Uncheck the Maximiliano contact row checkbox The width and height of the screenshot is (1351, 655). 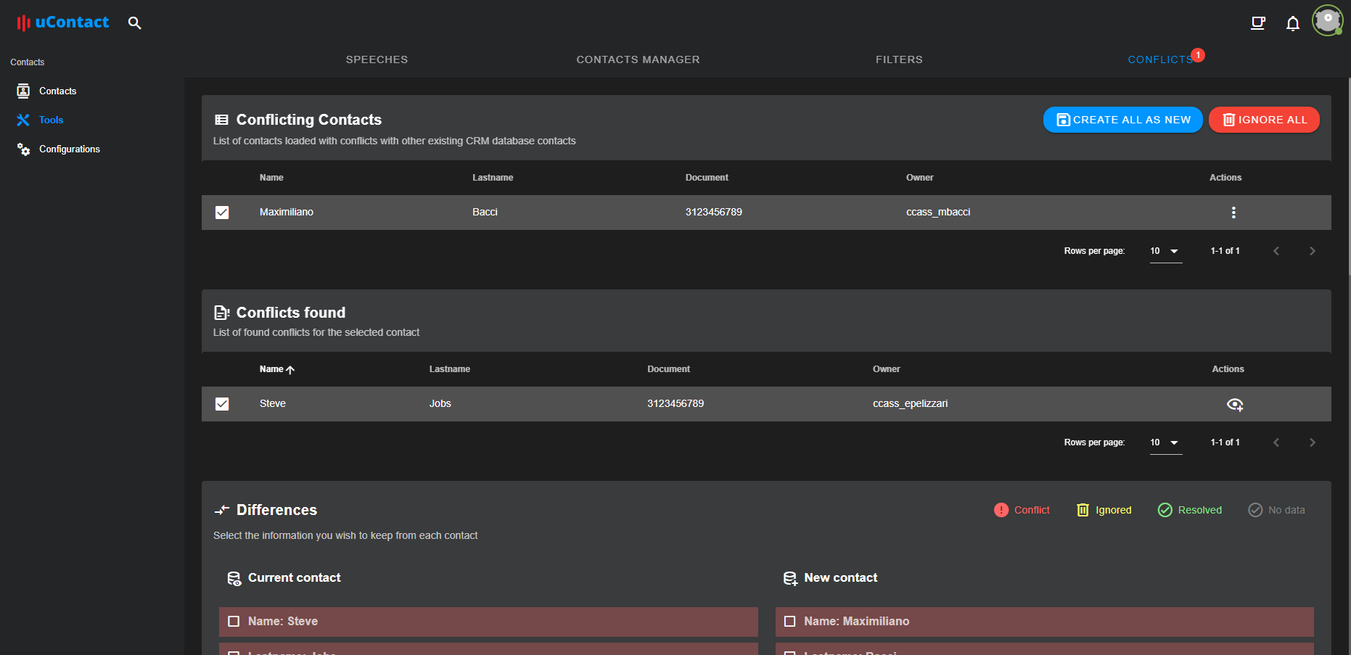[222, 213]
